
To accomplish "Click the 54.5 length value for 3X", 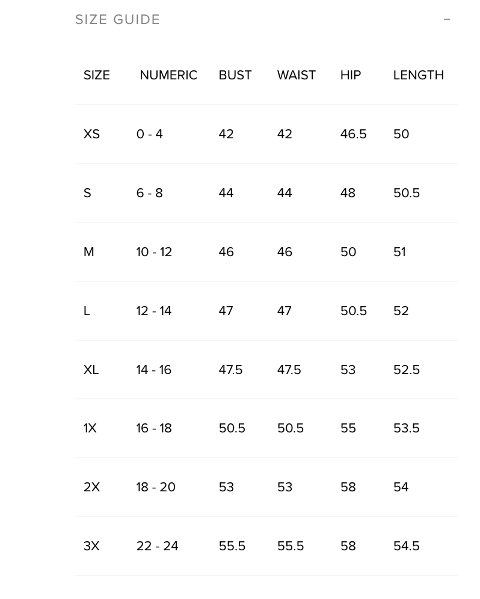I will 407,546.
